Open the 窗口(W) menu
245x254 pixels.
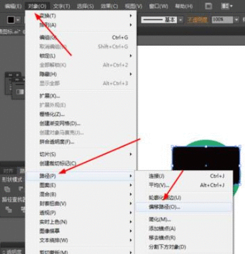click(x=159, y=6)
